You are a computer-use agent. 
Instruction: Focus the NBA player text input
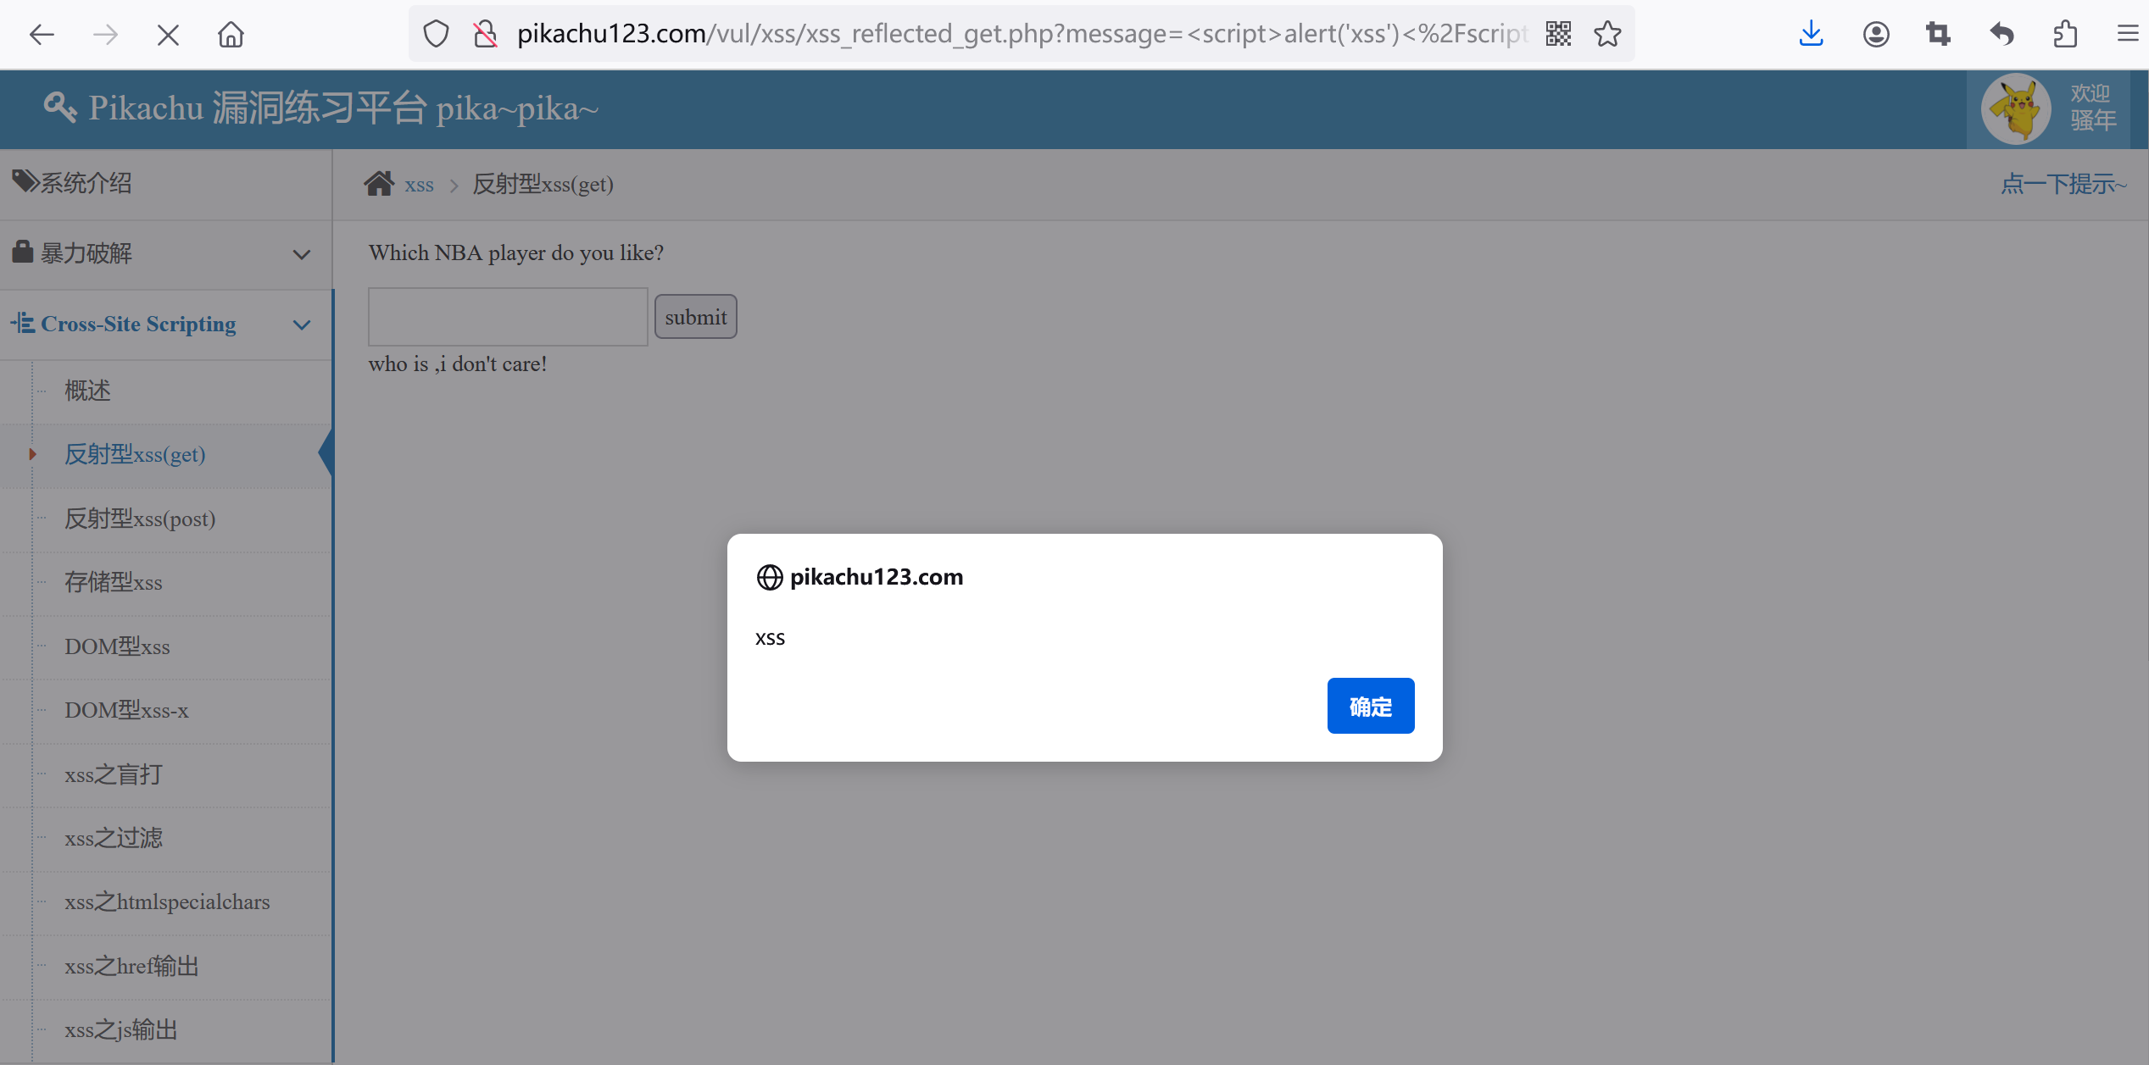tap(508, 317)
